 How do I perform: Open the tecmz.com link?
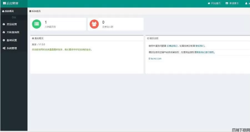coord(155,59)
